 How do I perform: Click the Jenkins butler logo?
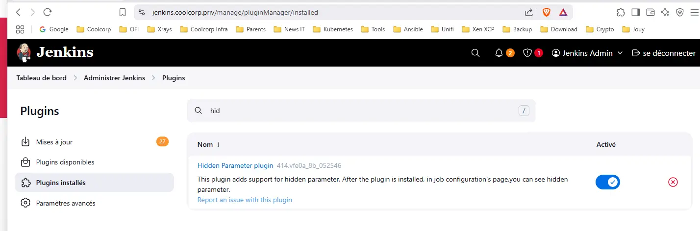[x=24, y=52]
